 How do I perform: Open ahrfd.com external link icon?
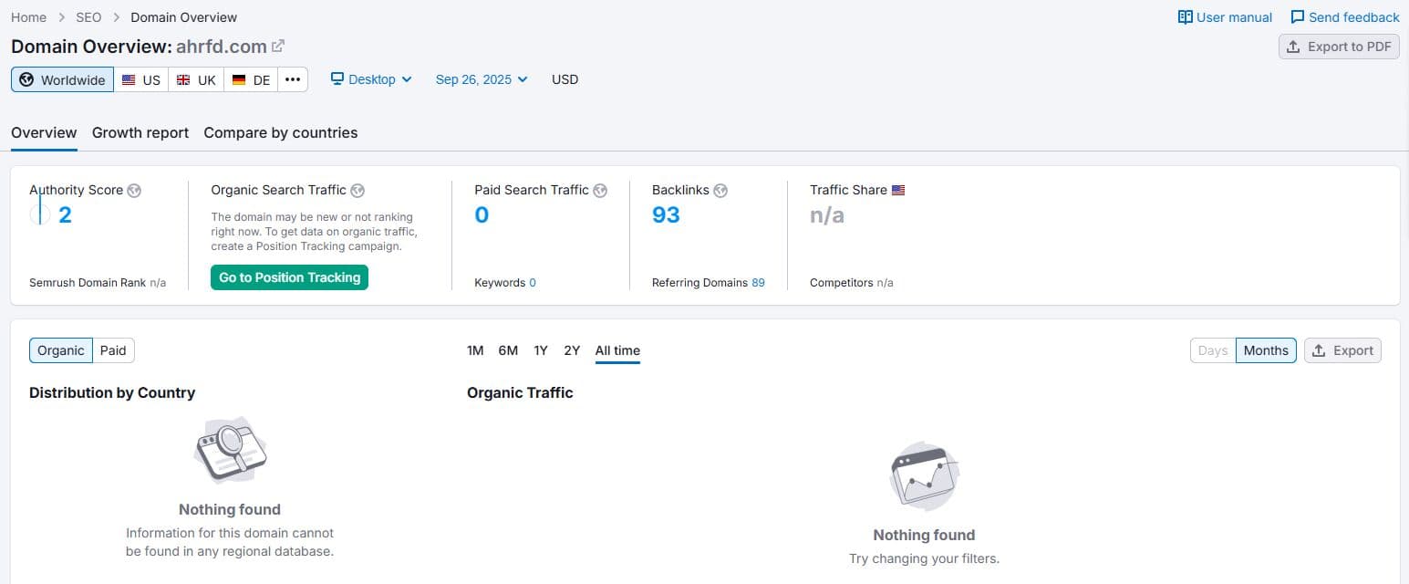278,47
